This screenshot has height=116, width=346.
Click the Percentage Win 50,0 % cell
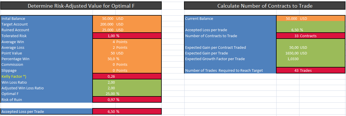127,59
